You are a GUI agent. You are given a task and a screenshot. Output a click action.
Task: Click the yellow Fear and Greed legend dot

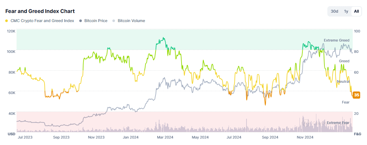[x=7, y=21]
